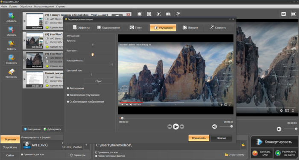The image size is (299, 160).
Task: Open the Воспроизведение menu
Action: tap(44, 6)
